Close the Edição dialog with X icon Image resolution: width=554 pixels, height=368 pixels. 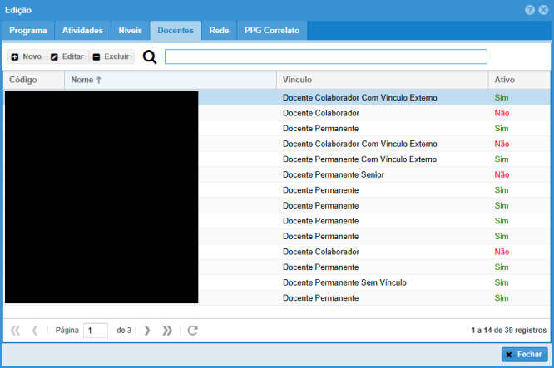pos(543,9)
